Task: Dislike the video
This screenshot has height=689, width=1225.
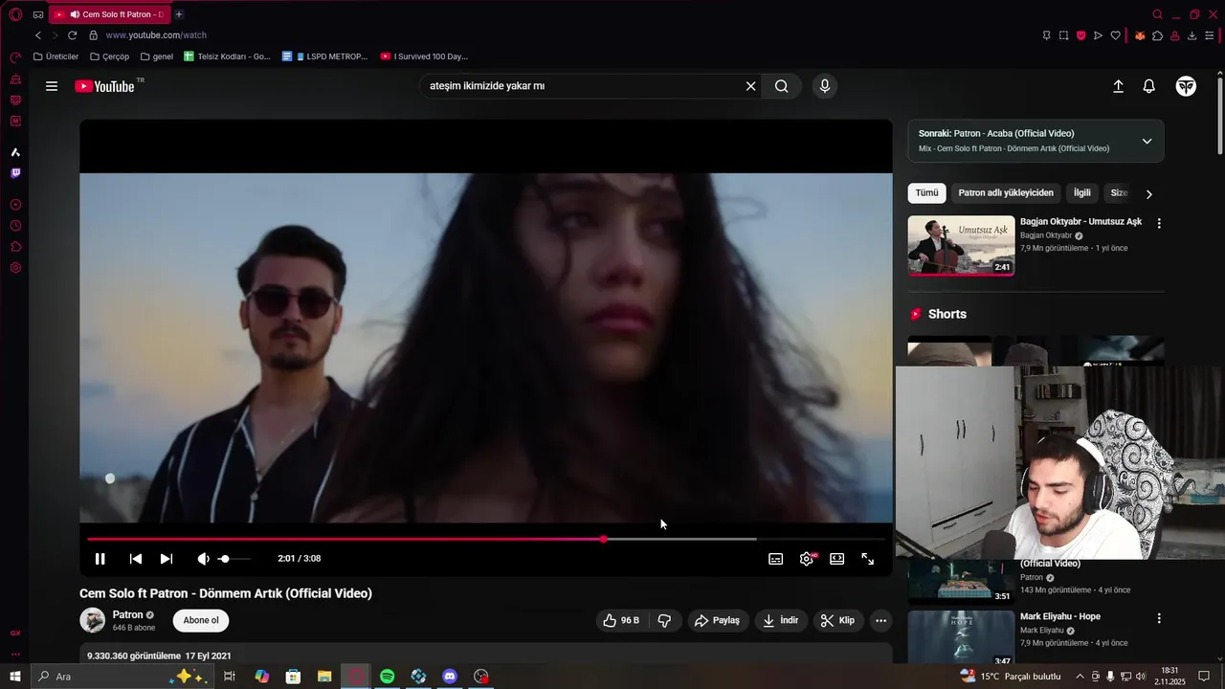Action: click(664, 620)
